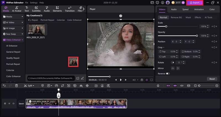Adjust the Scale slider handle
Image resolution: width=221 pixels, height=117 pixels.
166,26
